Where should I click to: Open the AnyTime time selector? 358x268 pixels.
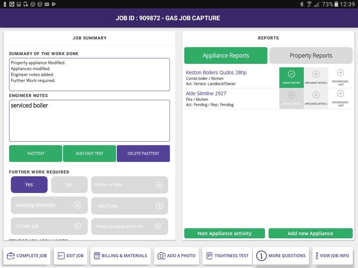click(x=130, y=206)
